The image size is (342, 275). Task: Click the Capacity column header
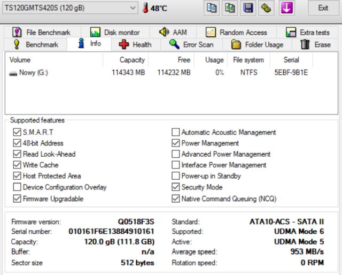pos(132,60)
